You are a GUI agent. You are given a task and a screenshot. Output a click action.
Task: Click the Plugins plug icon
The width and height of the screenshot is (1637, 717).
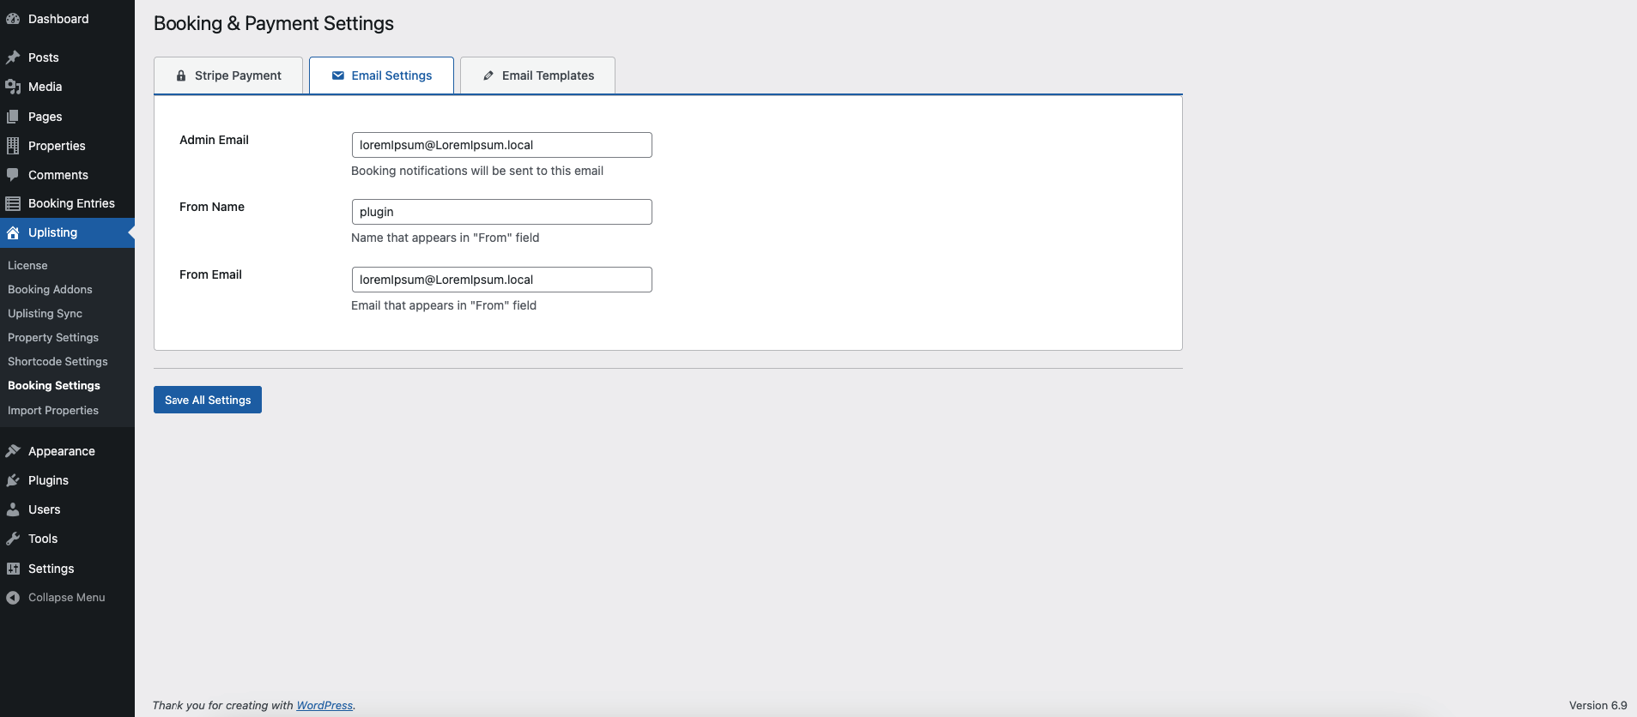[x=13, y=480]
